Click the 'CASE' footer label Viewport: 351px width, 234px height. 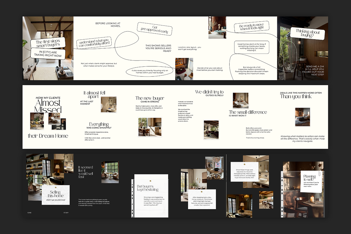coord(29,213)
